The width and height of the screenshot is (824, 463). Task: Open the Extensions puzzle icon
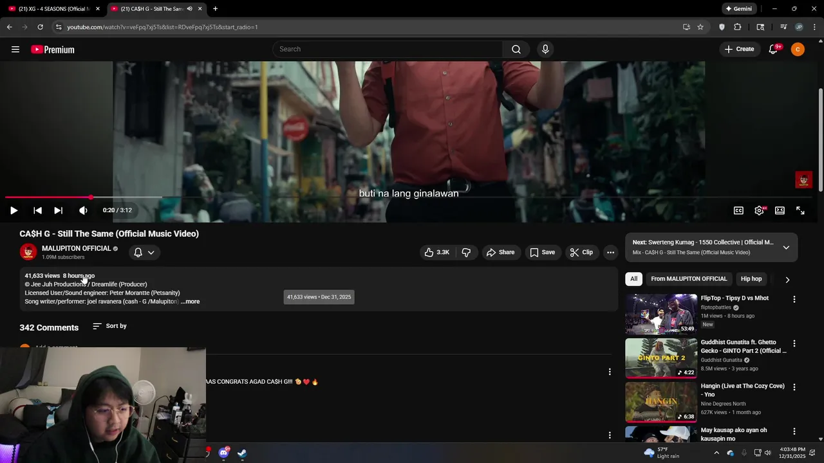click(738, 27)
